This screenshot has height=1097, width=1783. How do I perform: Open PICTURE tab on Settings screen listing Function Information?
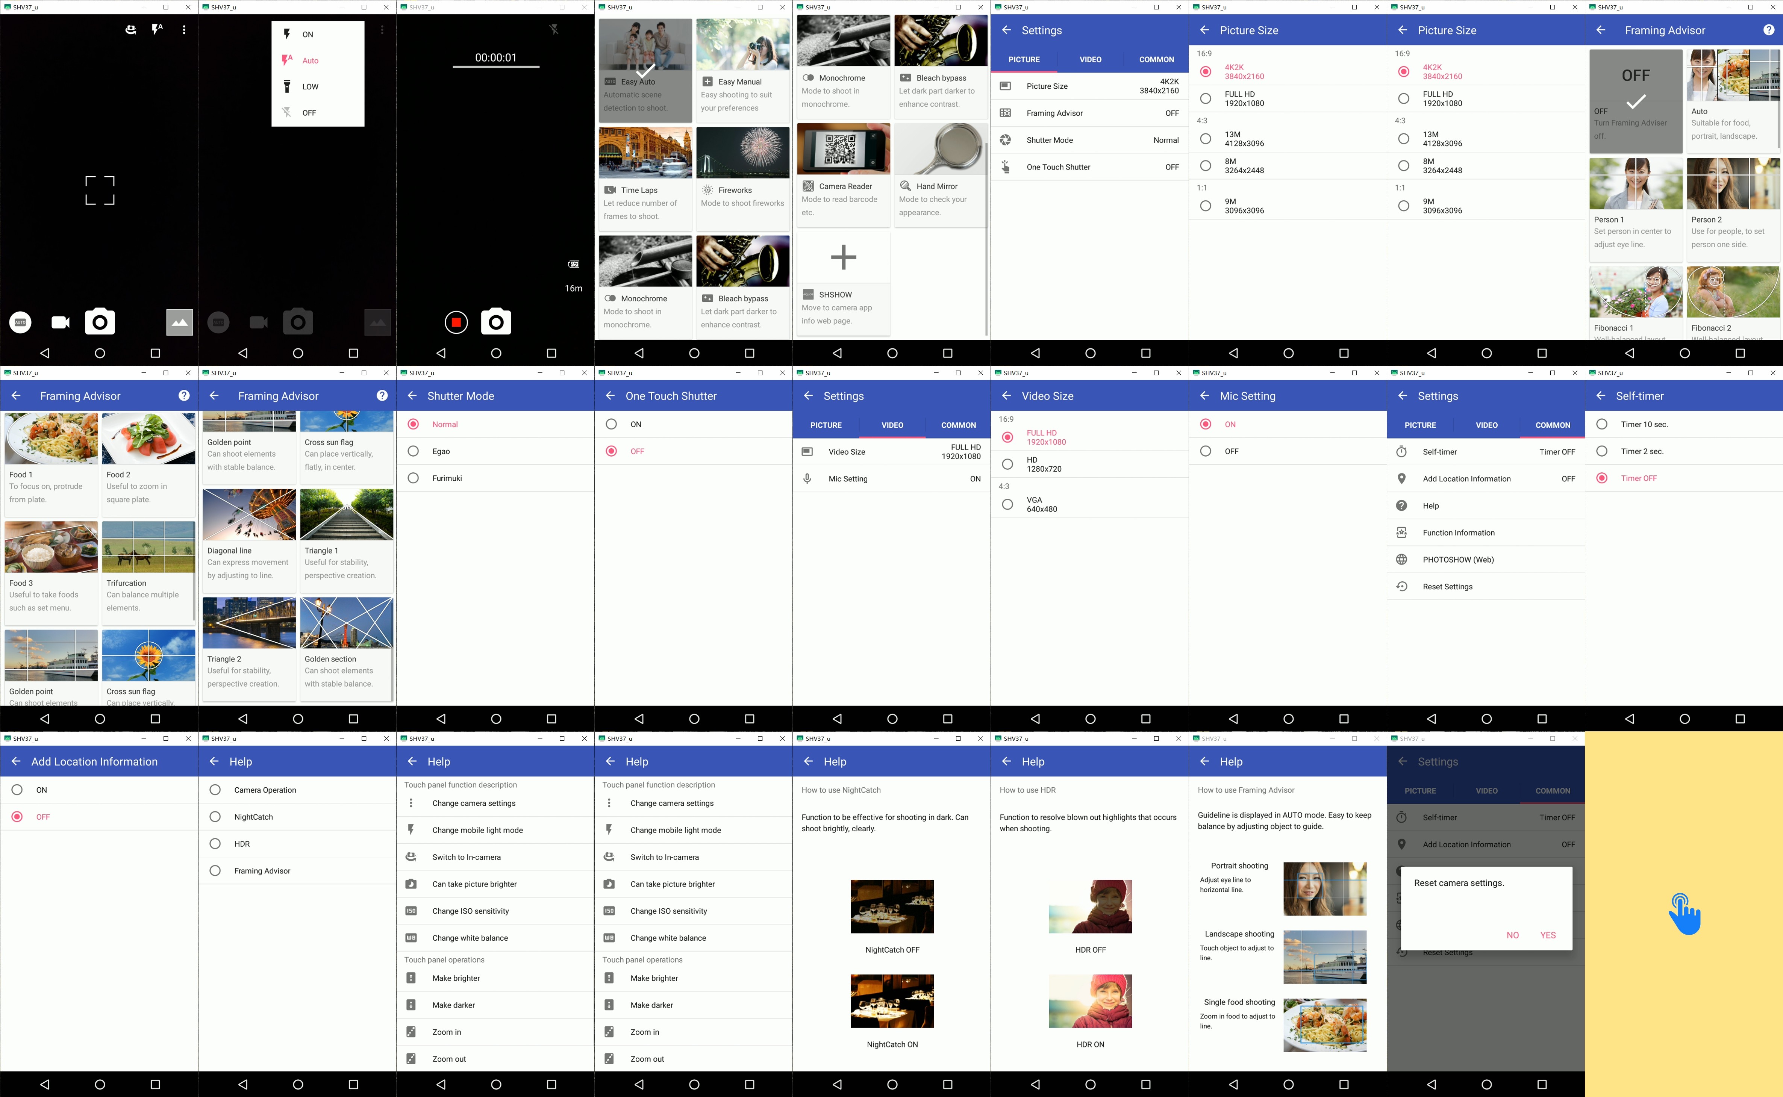point(1420,425)
